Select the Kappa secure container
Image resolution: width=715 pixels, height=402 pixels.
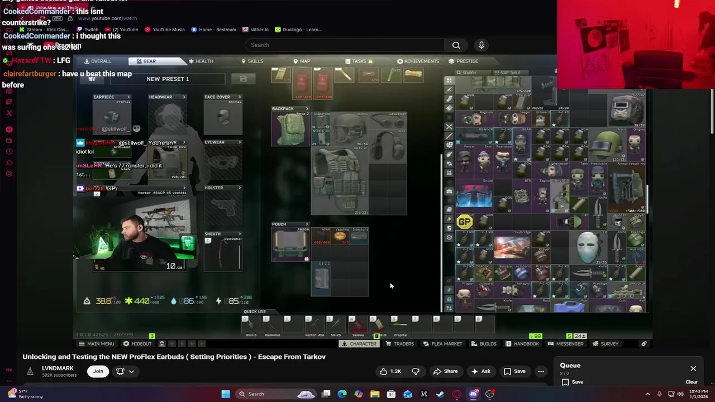point(290,245)
